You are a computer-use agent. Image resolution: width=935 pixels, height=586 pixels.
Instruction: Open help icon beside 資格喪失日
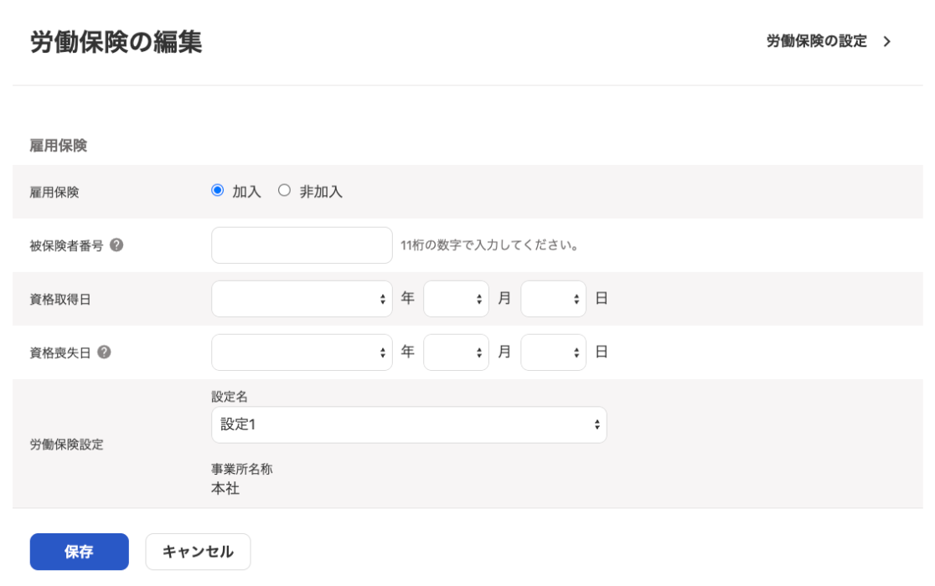(104, 352)
